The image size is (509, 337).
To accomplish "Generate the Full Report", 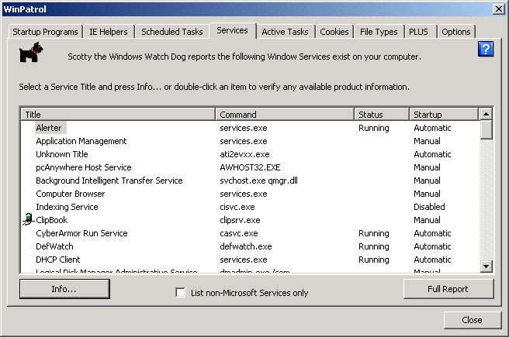I will click(448, 289).
